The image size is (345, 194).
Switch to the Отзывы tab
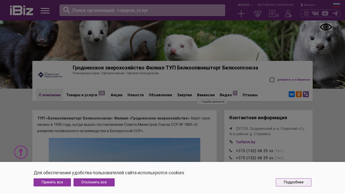[x=250, y=95]
